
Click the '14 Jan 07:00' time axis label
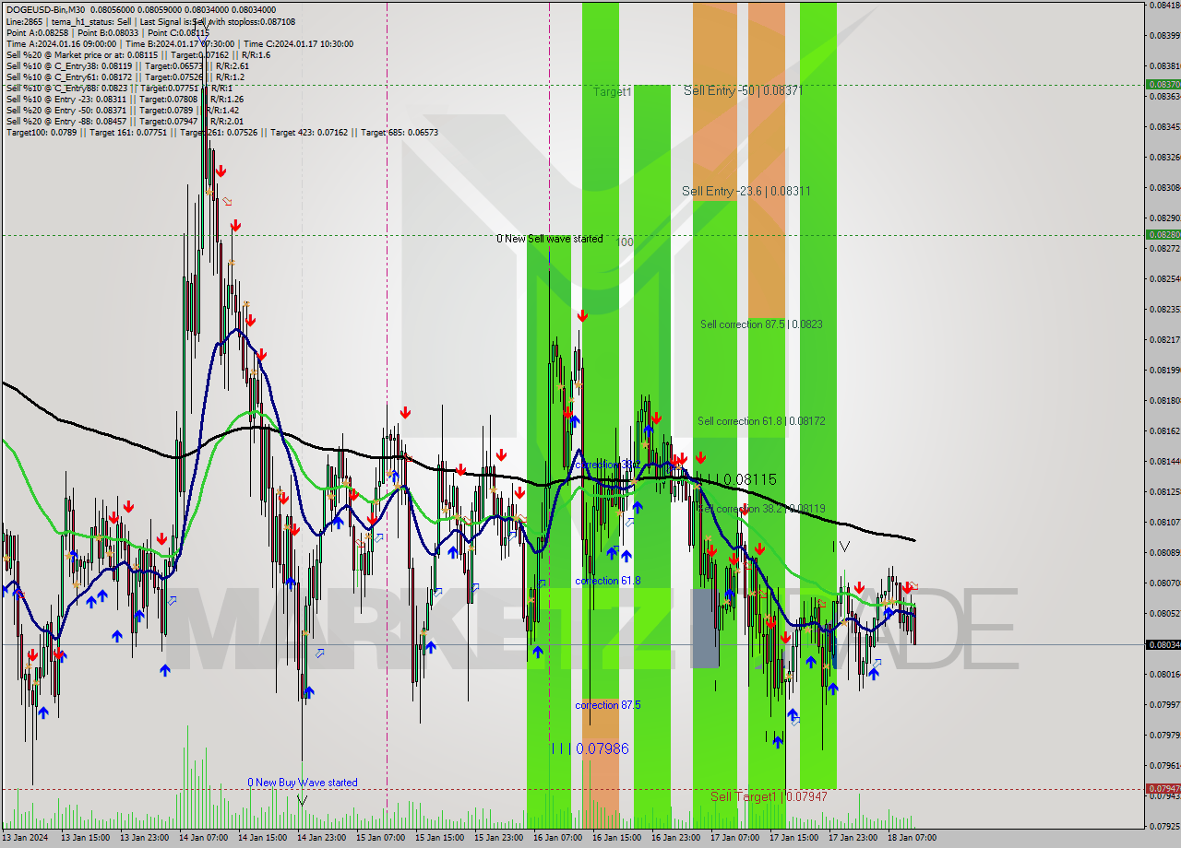click(203, 838)
